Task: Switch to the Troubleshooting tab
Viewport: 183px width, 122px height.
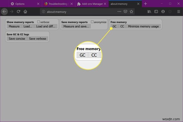Action: [x=59, y=4]
